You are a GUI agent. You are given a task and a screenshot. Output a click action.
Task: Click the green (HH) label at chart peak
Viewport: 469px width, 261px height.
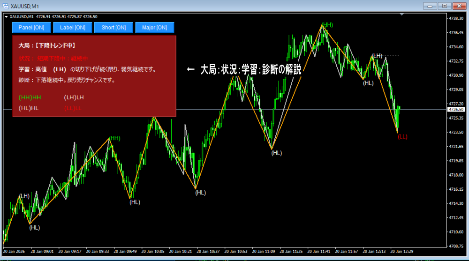point(327,24)
